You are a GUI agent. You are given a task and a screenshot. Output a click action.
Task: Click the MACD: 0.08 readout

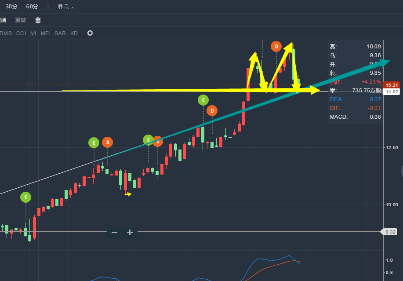(x=355, y=117)
